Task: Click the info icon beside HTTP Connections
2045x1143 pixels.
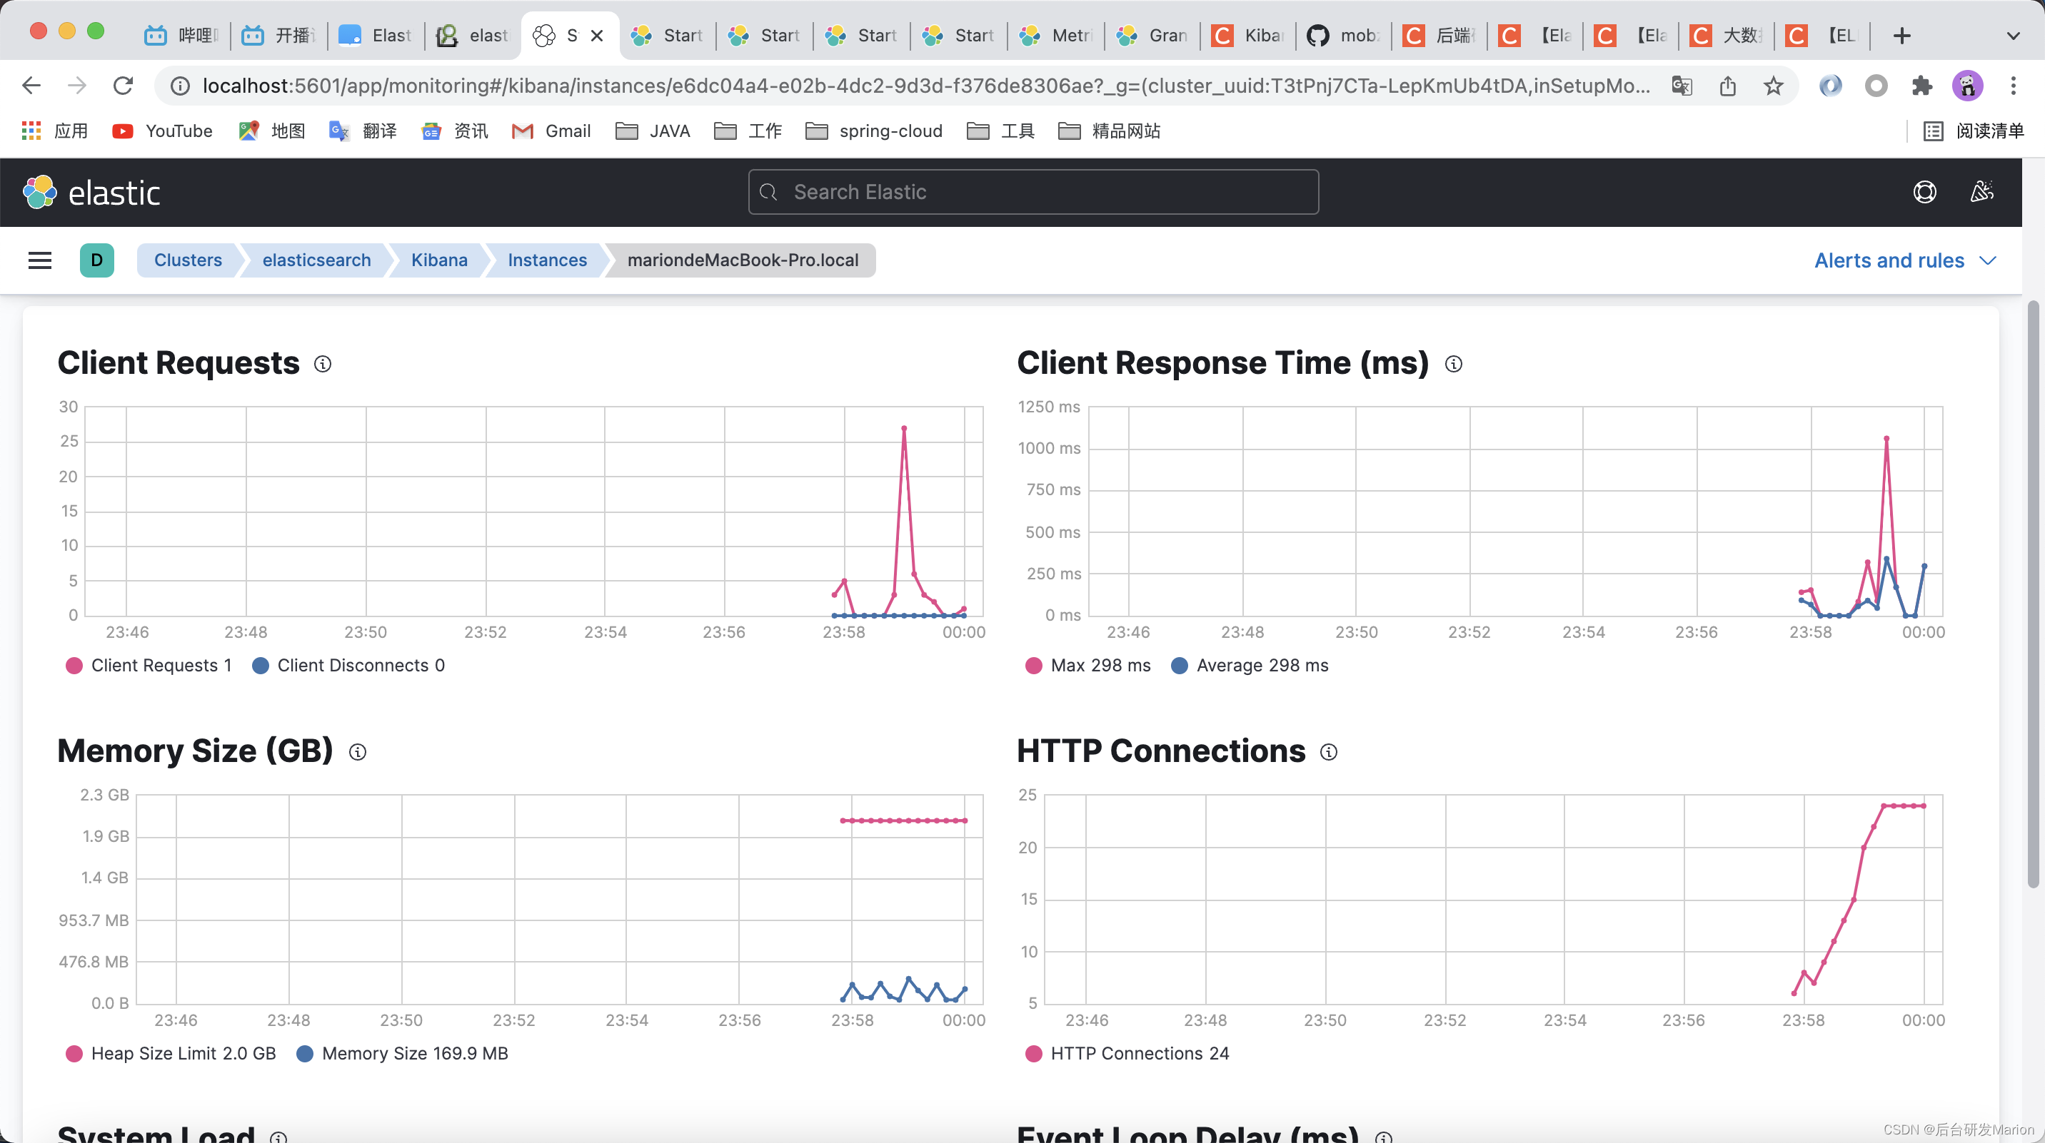Action: coord(1328,752)
